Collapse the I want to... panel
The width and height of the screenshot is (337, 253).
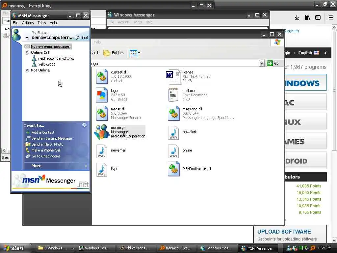click(x=84, y=125)
